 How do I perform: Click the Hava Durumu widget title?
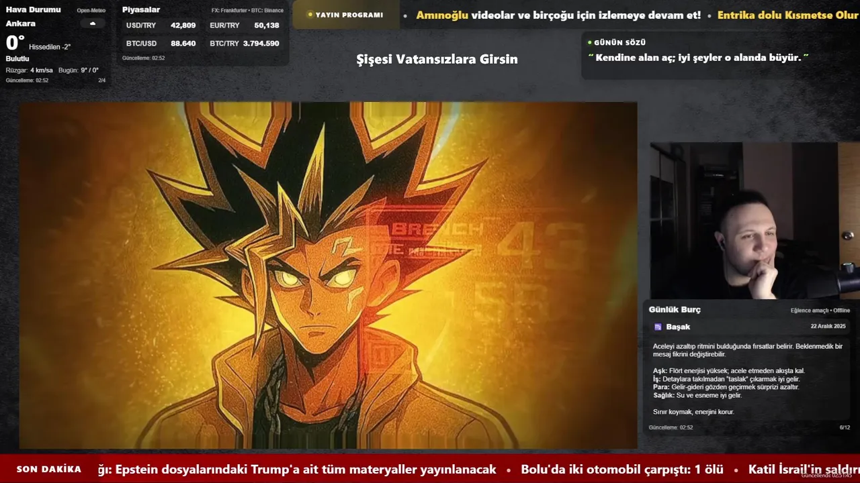[x=33, y=9]
